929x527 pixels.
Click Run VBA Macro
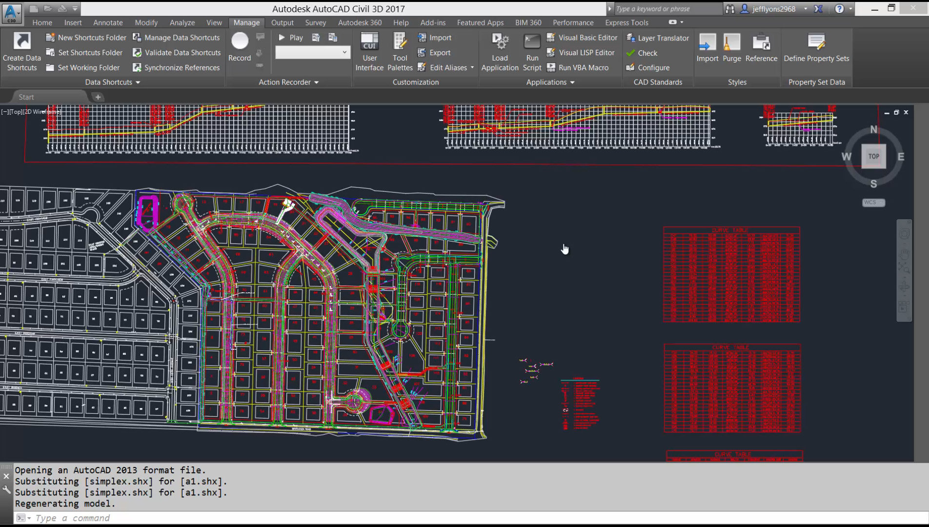tap(578, 68)
